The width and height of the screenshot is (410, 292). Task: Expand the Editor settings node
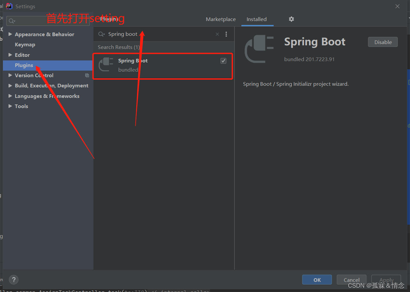[10, 55]
